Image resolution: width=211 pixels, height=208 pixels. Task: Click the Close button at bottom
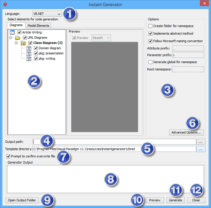coord(196,200)
